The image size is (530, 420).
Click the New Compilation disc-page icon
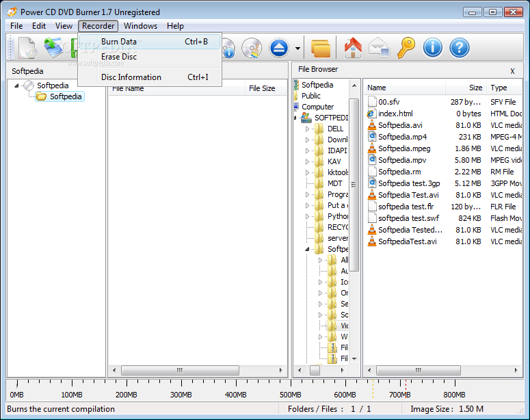coord(28,48)
